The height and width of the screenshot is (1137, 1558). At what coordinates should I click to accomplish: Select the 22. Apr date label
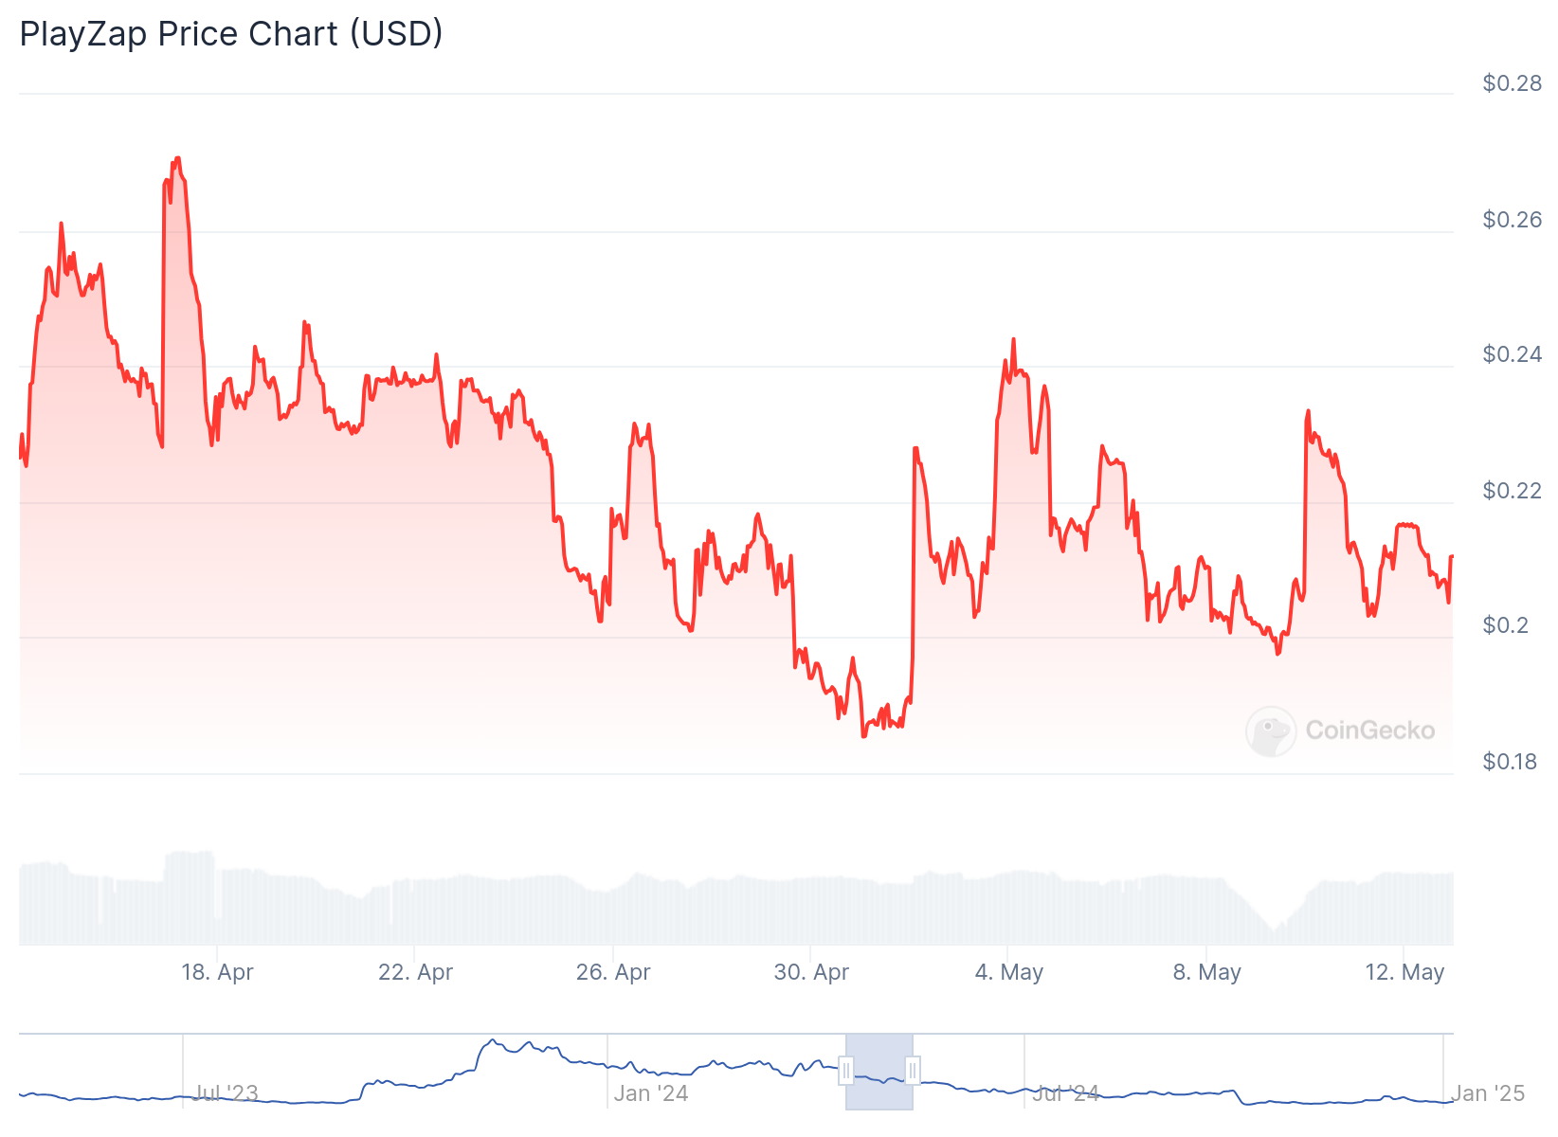(415, 972)
